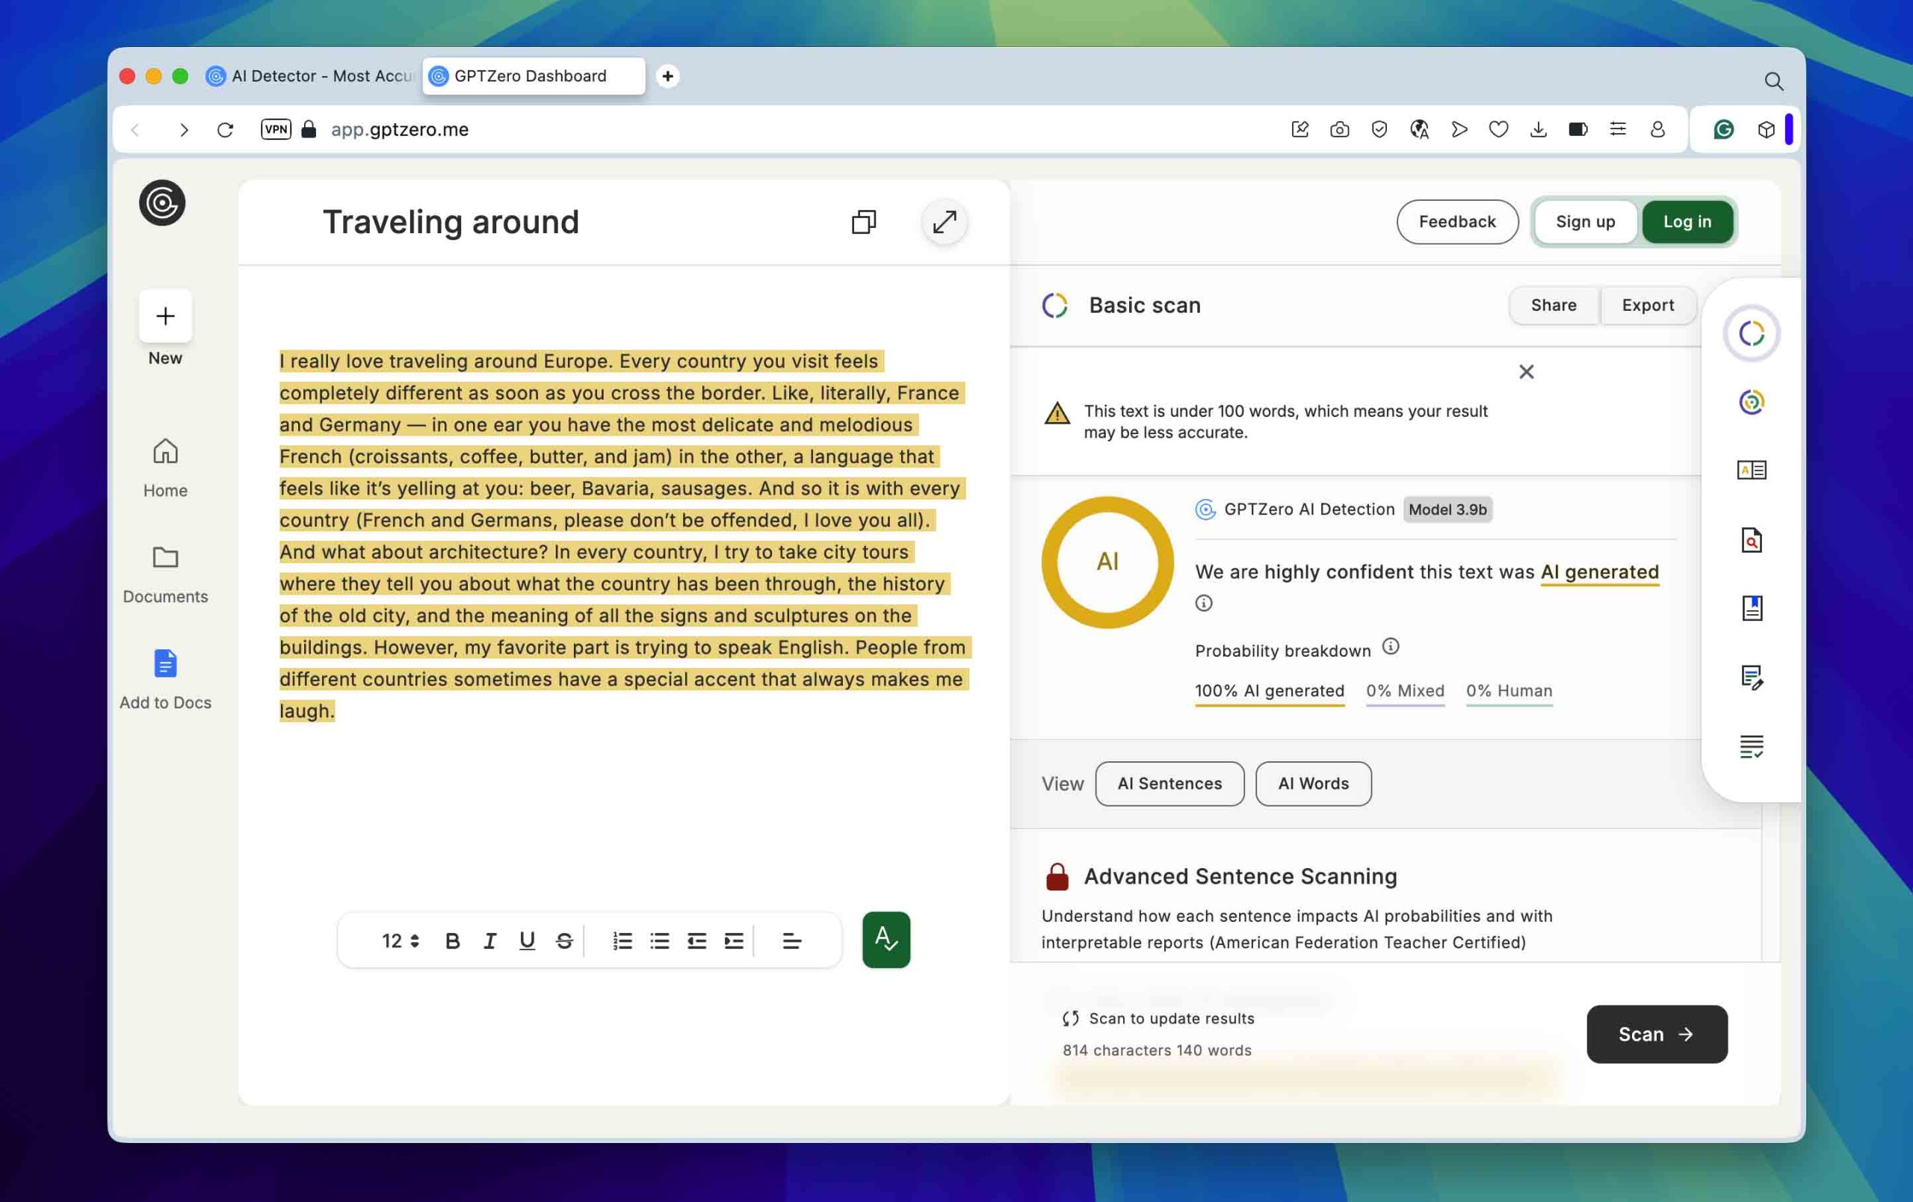Click the AI circular result gauge
This screenshot has width=1913, height=1202.
(1107, 563)
